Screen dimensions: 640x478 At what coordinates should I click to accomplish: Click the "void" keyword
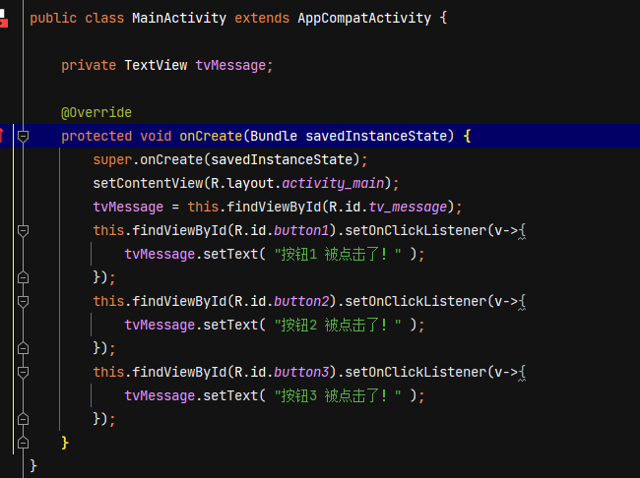tap(156, 137)
